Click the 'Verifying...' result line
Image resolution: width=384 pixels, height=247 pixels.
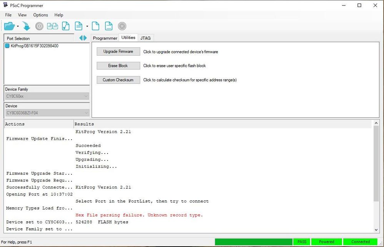point(92,152)
